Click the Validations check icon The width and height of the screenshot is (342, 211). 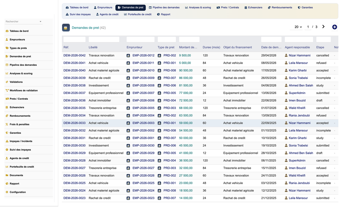coord(7,82)
